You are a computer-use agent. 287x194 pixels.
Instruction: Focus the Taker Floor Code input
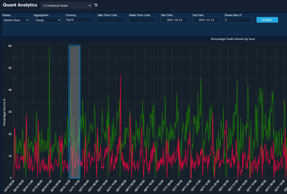point(111,20)
